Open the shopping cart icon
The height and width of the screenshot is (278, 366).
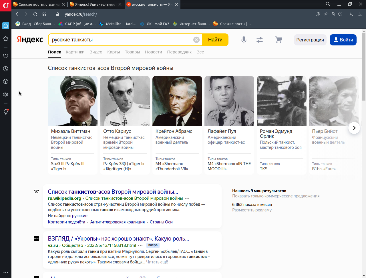279,40
